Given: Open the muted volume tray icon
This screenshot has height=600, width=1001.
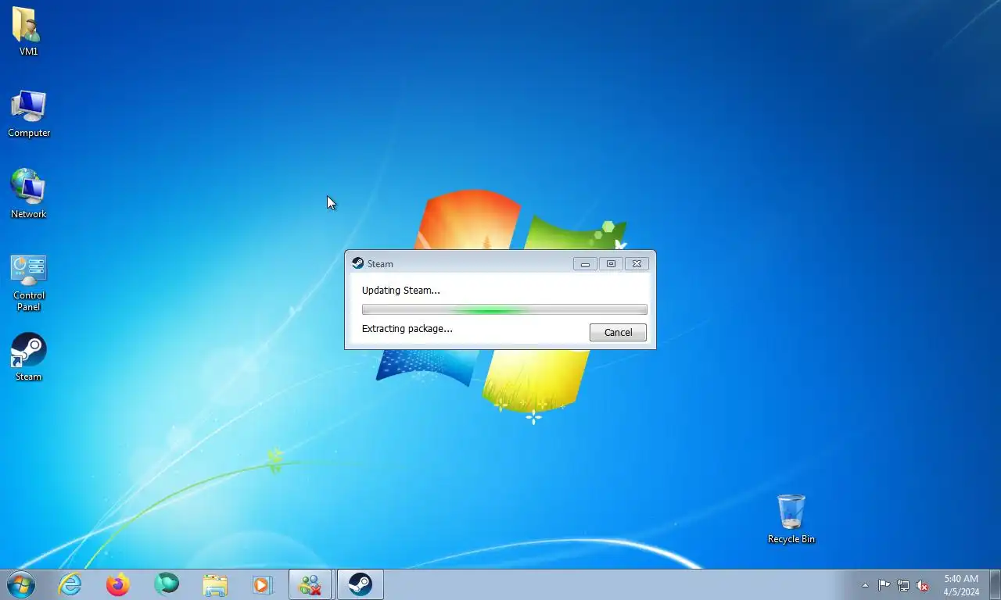Looking at the screenshot, I should 923,585.
